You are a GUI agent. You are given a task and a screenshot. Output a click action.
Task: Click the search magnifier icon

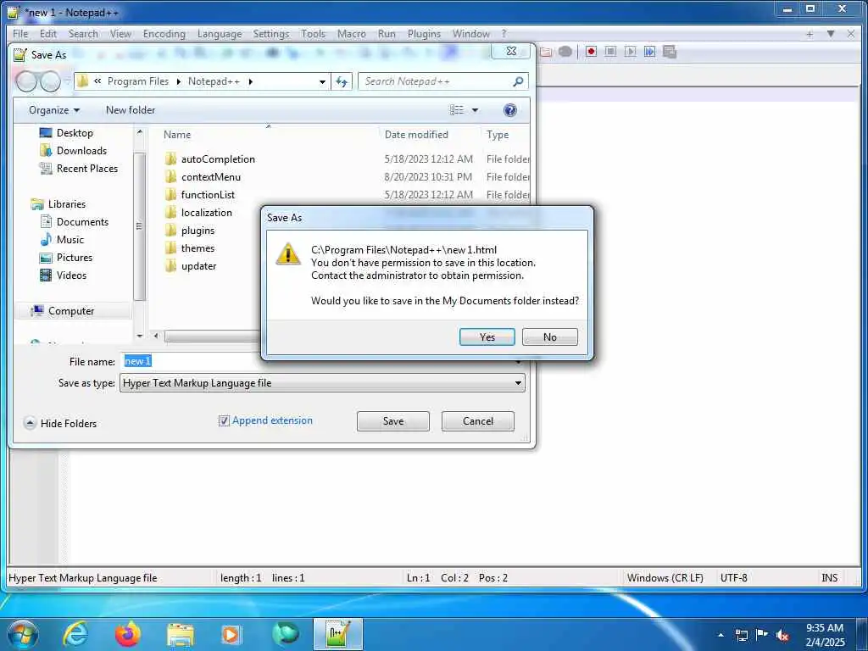tap(518, 81)
